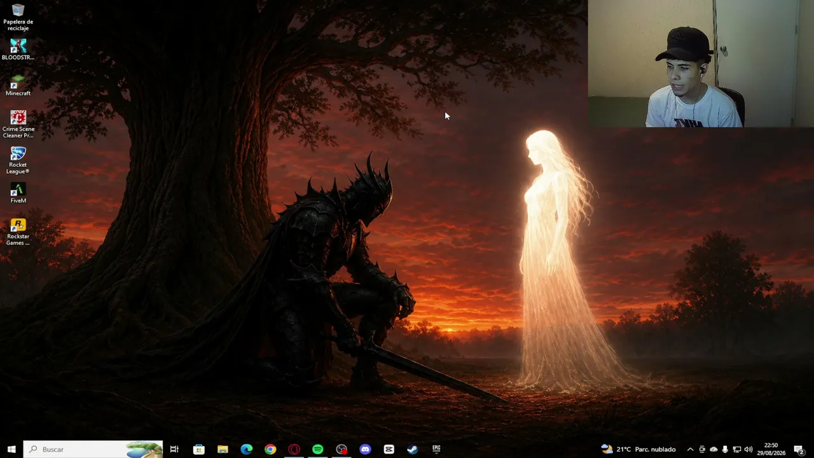This screenshot has width=814, height=458.
Task: Launch Microsoft Store from the taskbar
Action: (198, 449)
